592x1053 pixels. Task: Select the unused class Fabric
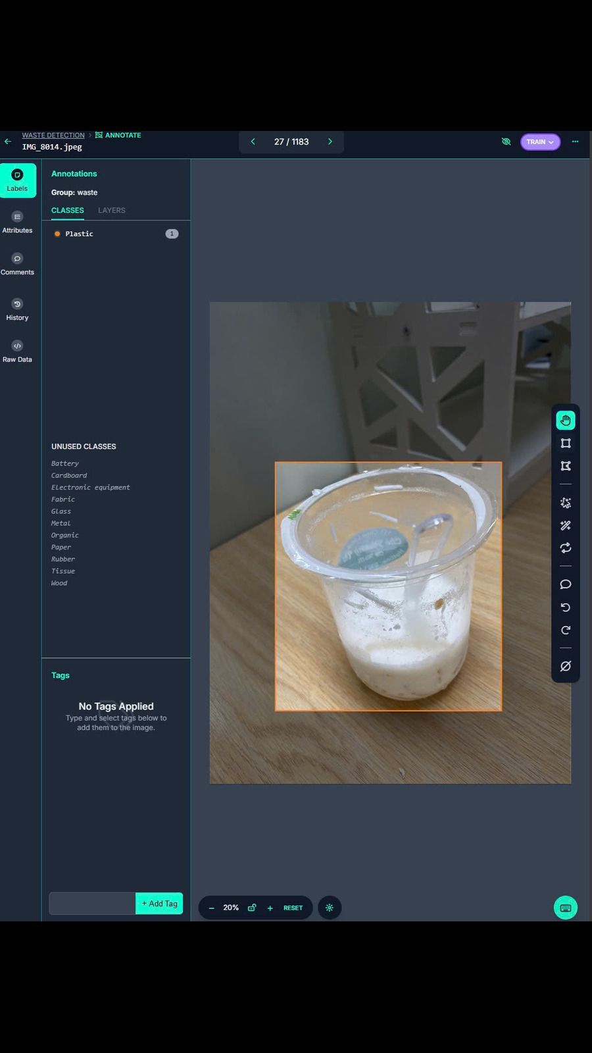tap(63, 499)
